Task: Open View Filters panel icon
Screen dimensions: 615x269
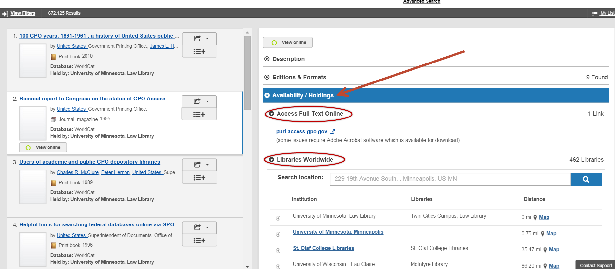Action: coord(5,14)
